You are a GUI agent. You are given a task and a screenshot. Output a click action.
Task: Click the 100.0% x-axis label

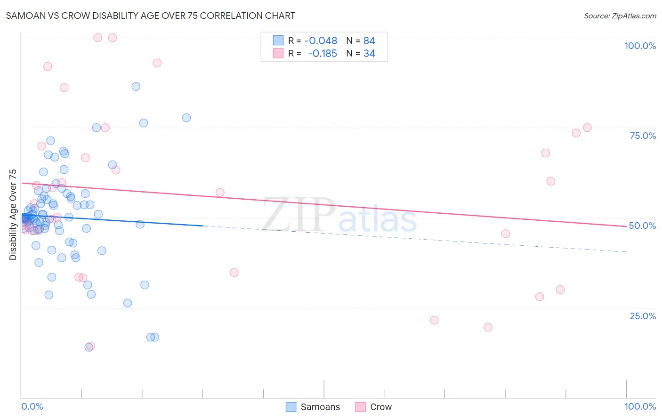click(640, 406)
